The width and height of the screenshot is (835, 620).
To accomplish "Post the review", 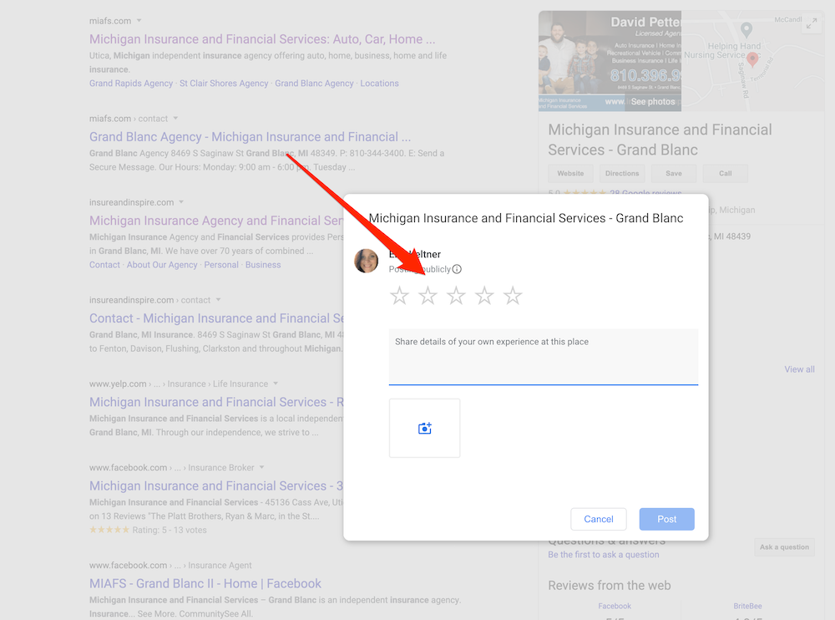I will [x=666, y=519].
